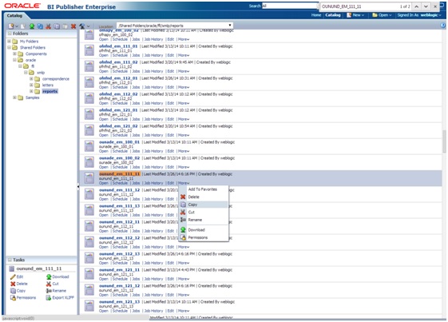Click the Permissions lock icon in the Tasks panel
This screenshot has width=448, height=322.
pos(13,298)
